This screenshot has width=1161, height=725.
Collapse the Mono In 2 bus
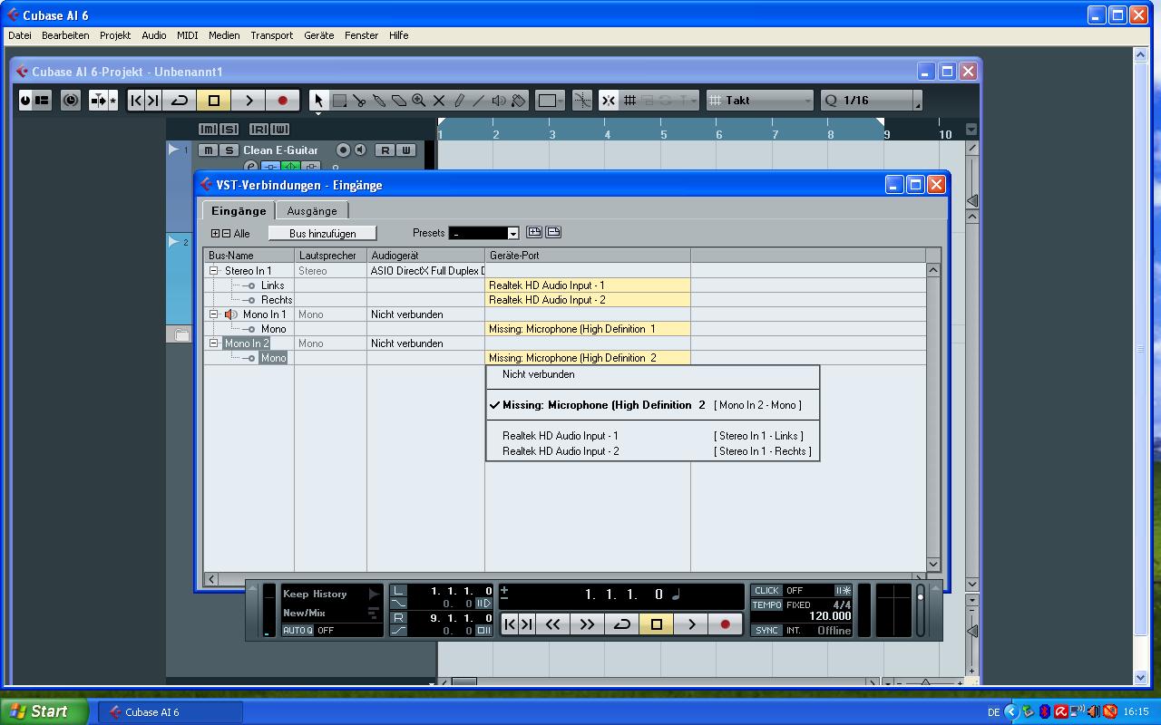[x=214, y=343]
